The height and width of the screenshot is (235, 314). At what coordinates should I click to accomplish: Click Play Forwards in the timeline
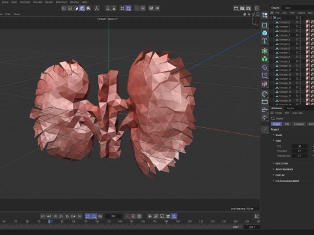pos(61,216)
